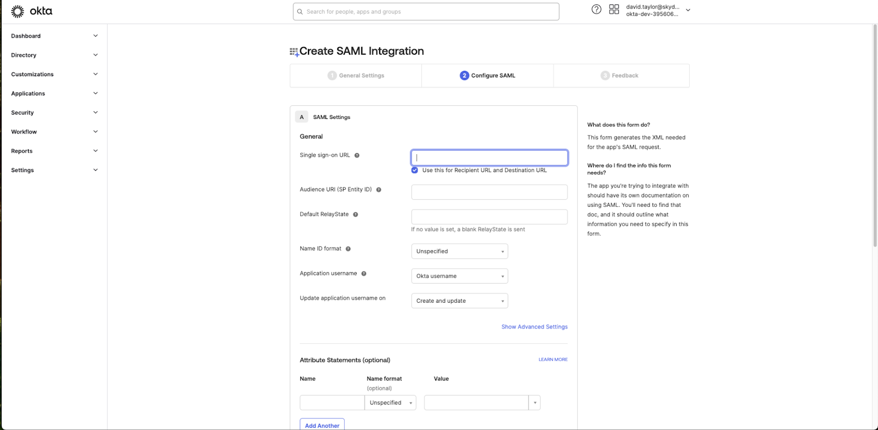Click help icon next to Default RelayState

pos(356,214)
